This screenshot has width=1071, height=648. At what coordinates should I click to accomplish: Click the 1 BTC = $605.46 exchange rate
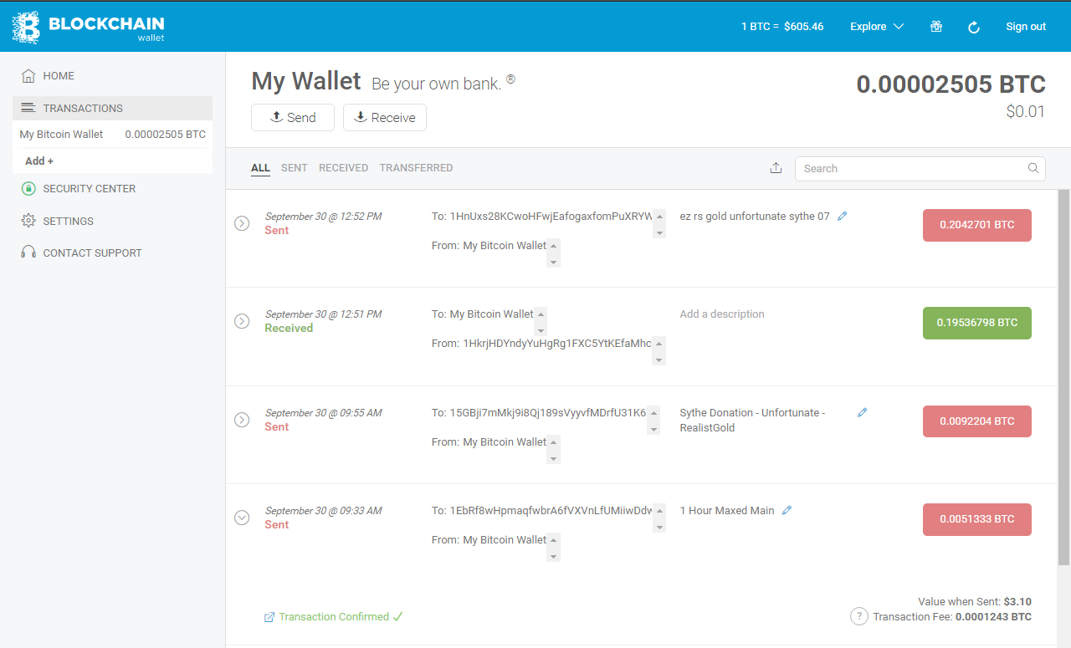[782, 27]
